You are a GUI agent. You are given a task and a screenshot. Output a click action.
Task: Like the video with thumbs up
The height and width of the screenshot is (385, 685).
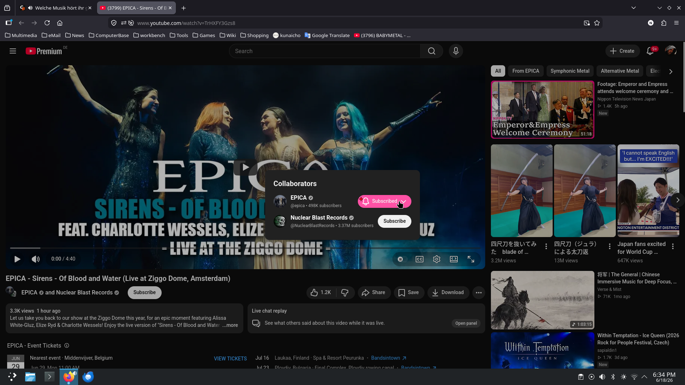click(321, 293)
